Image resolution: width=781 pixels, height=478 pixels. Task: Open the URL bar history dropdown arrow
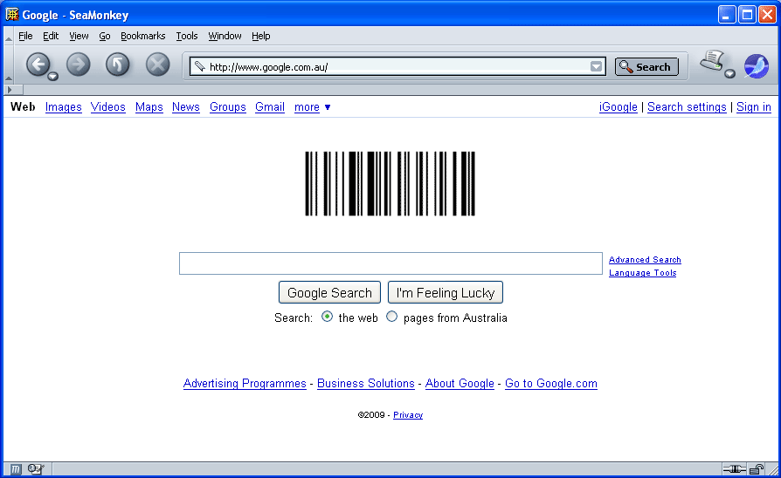(596, 66)
